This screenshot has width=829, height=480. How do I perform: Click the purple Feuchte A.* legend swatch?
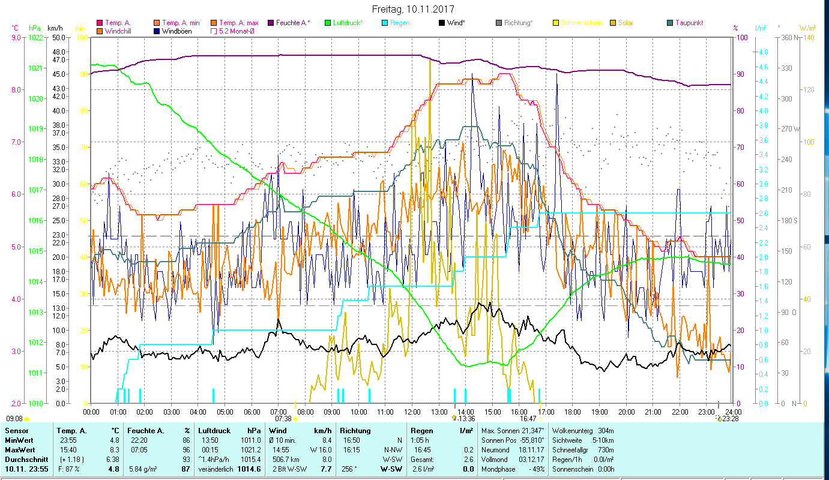click(271, 23)
